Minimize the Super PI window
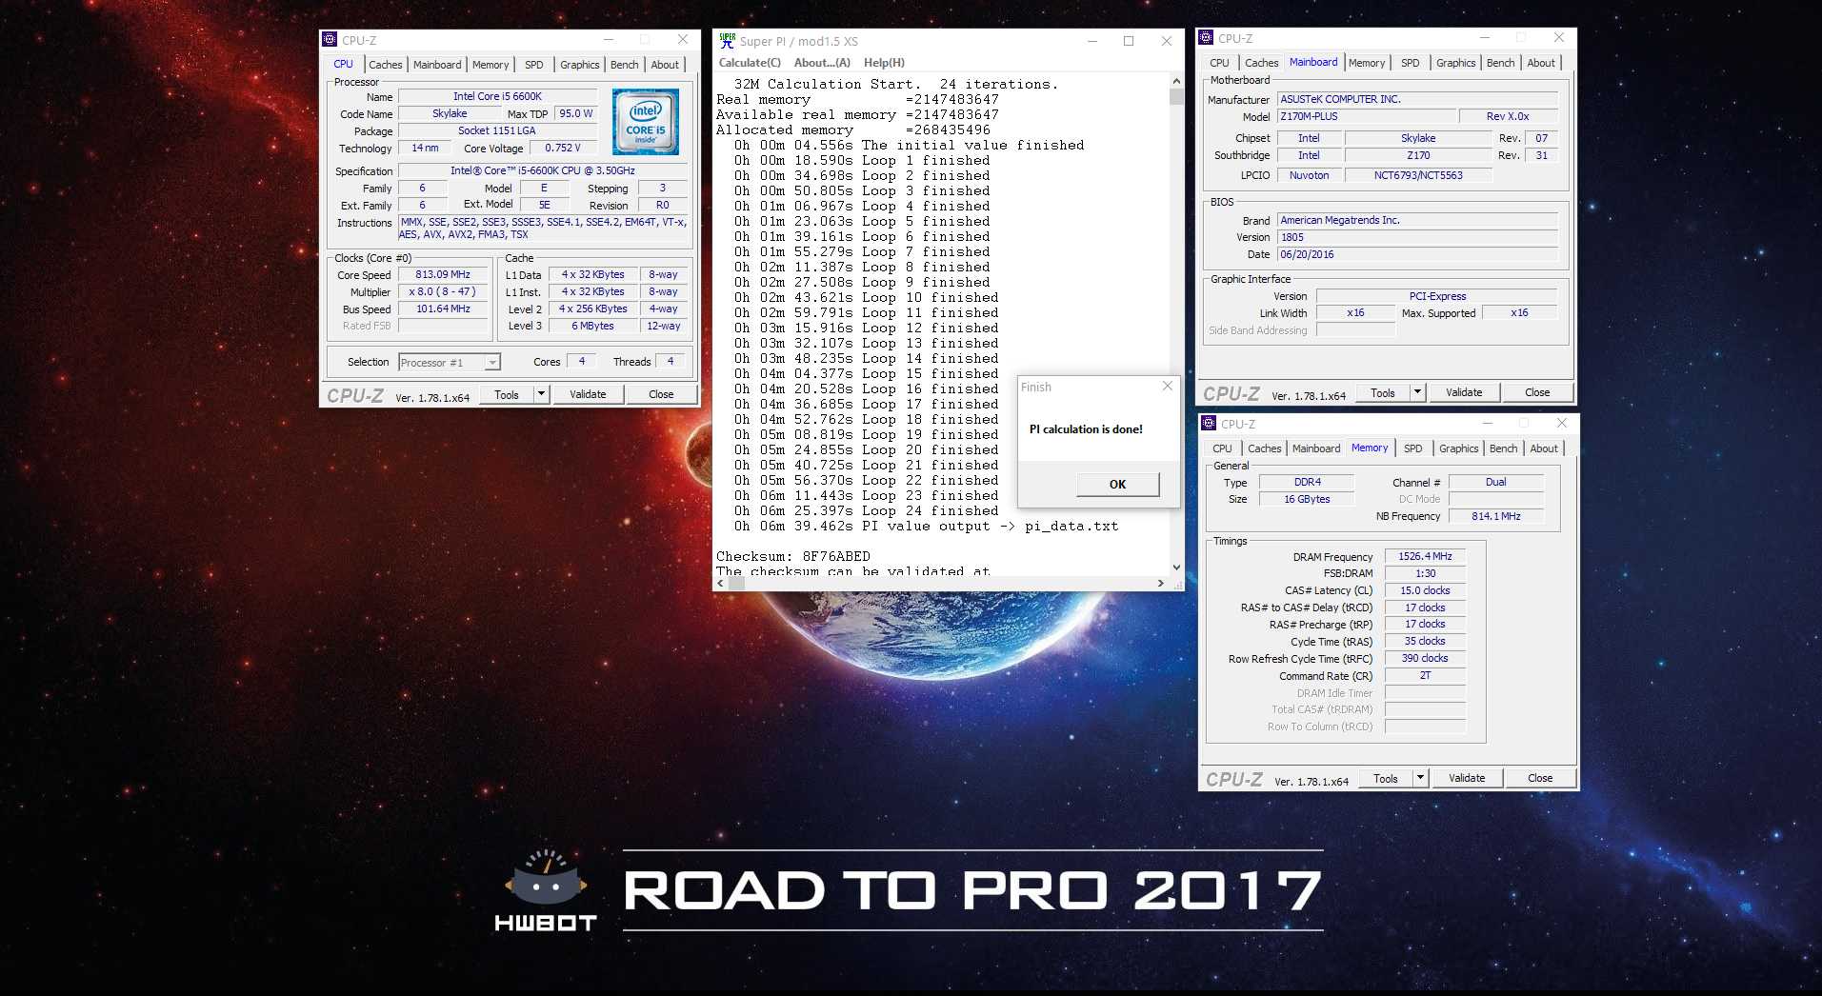Screen dimensions: 1822x996 point(1092,41)
